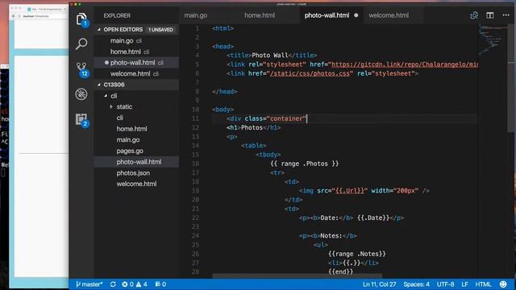Click the sync changes icon in status bar

[113, 284]
